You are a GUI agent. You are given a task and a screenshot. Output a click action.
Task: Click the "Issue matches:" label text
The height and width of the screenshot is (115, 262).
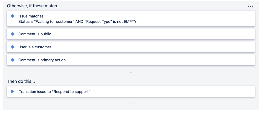(x=32, y=16)
